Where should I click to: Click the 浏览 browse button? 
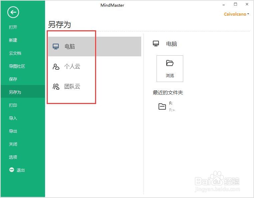point(170,69)
